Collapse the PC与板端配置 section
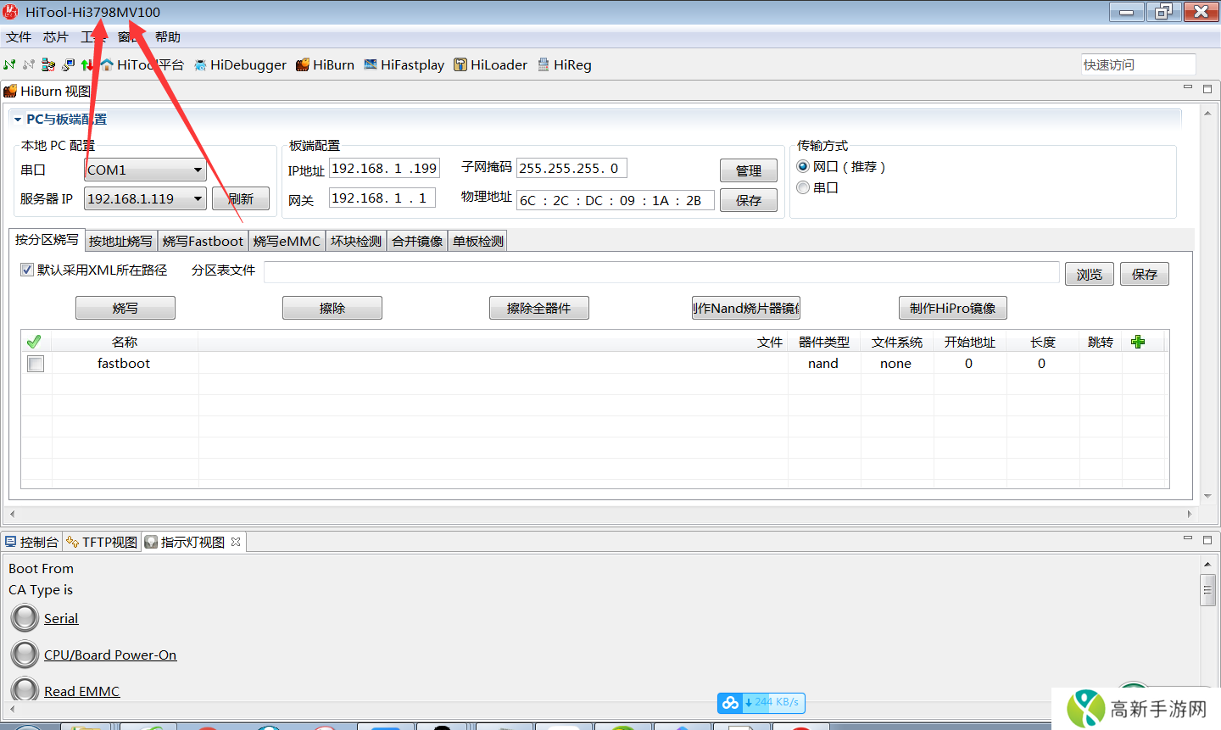Screen dimensions: 1221x730 (18, 120)
